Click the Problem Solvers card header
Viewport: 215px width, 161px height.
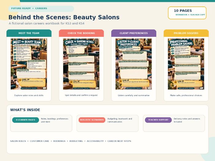pyautogui.click(x=186, y=33)
